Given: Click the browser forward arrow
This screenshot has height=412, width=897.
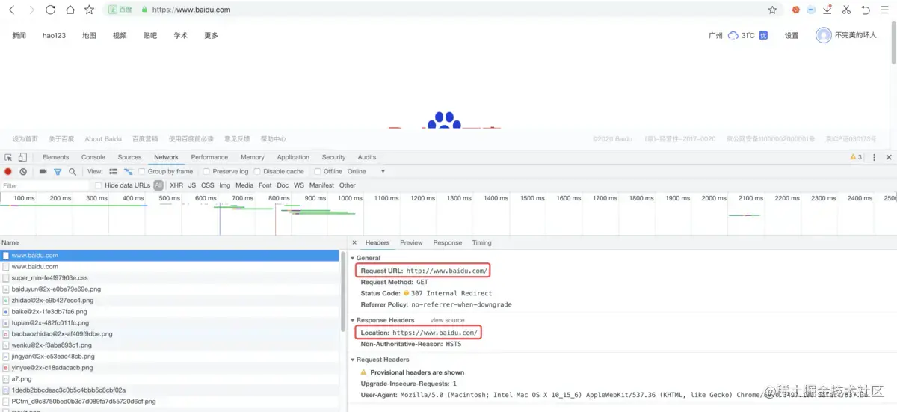Looking at the screenshot, I should tap(31, 10).
